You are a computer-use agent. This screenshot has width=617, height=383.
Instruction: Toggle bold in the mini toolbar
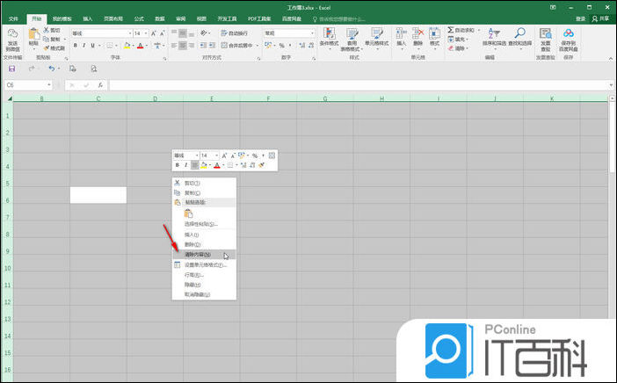tap(177, 164)
